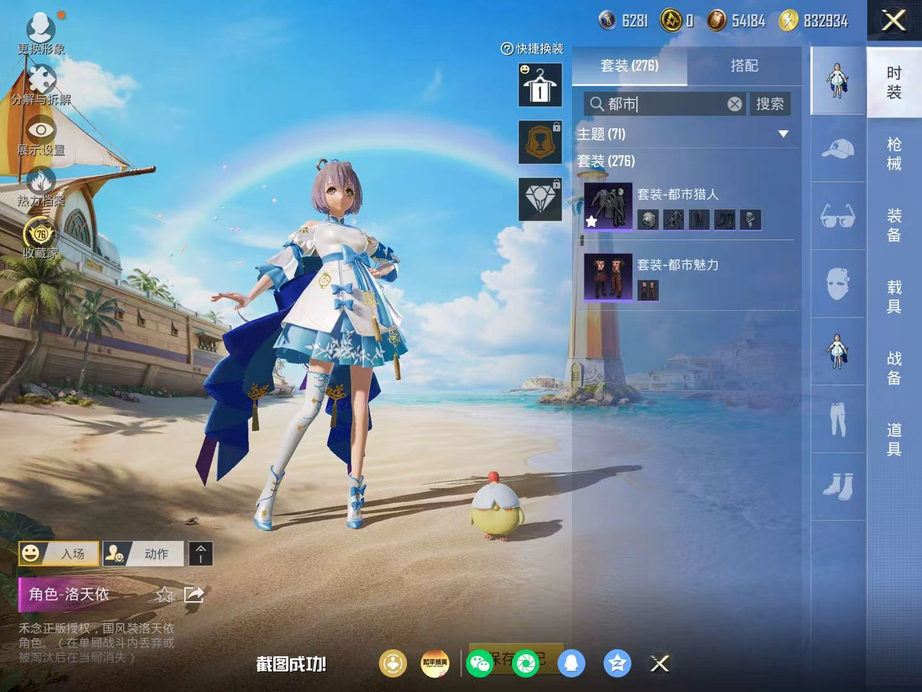Image resolution: width=922 pixels, height=692 pixels.
Task: Close the wardrobe screen
Action: point(894,21)
